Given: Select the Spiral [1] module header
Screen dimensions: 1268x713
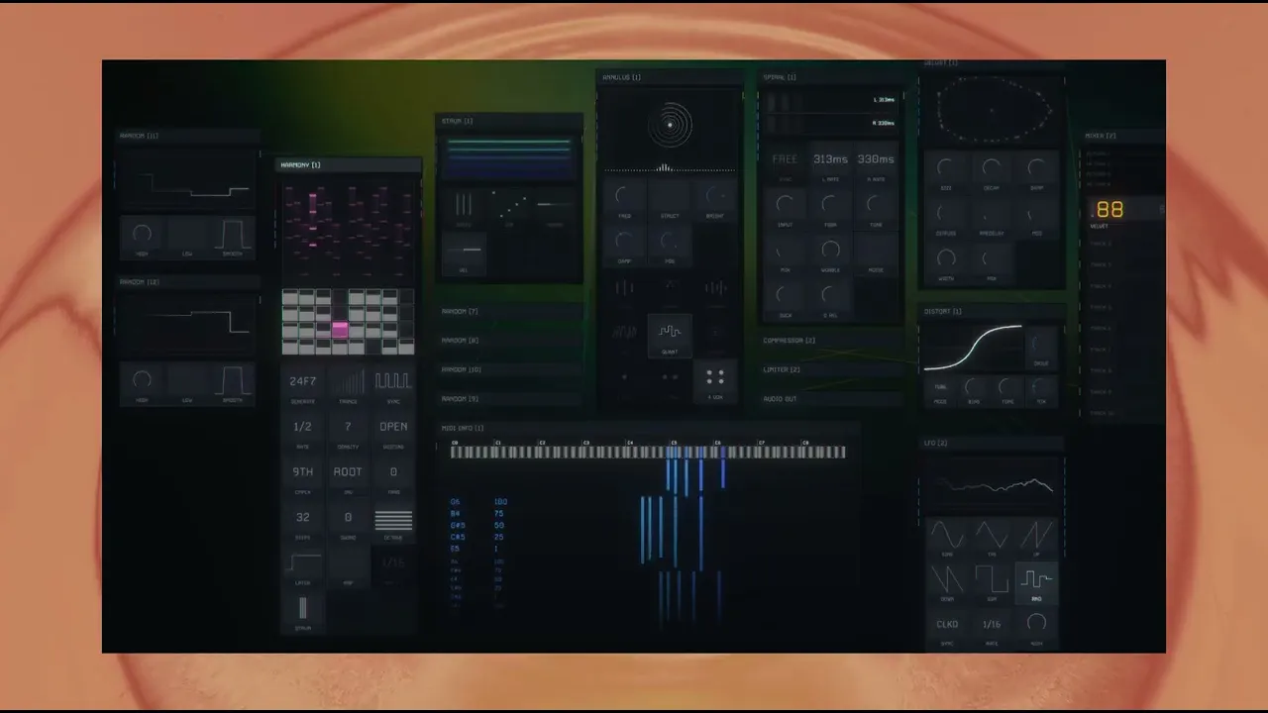Looking at the screenshot, I should click(x=832, y=77).
